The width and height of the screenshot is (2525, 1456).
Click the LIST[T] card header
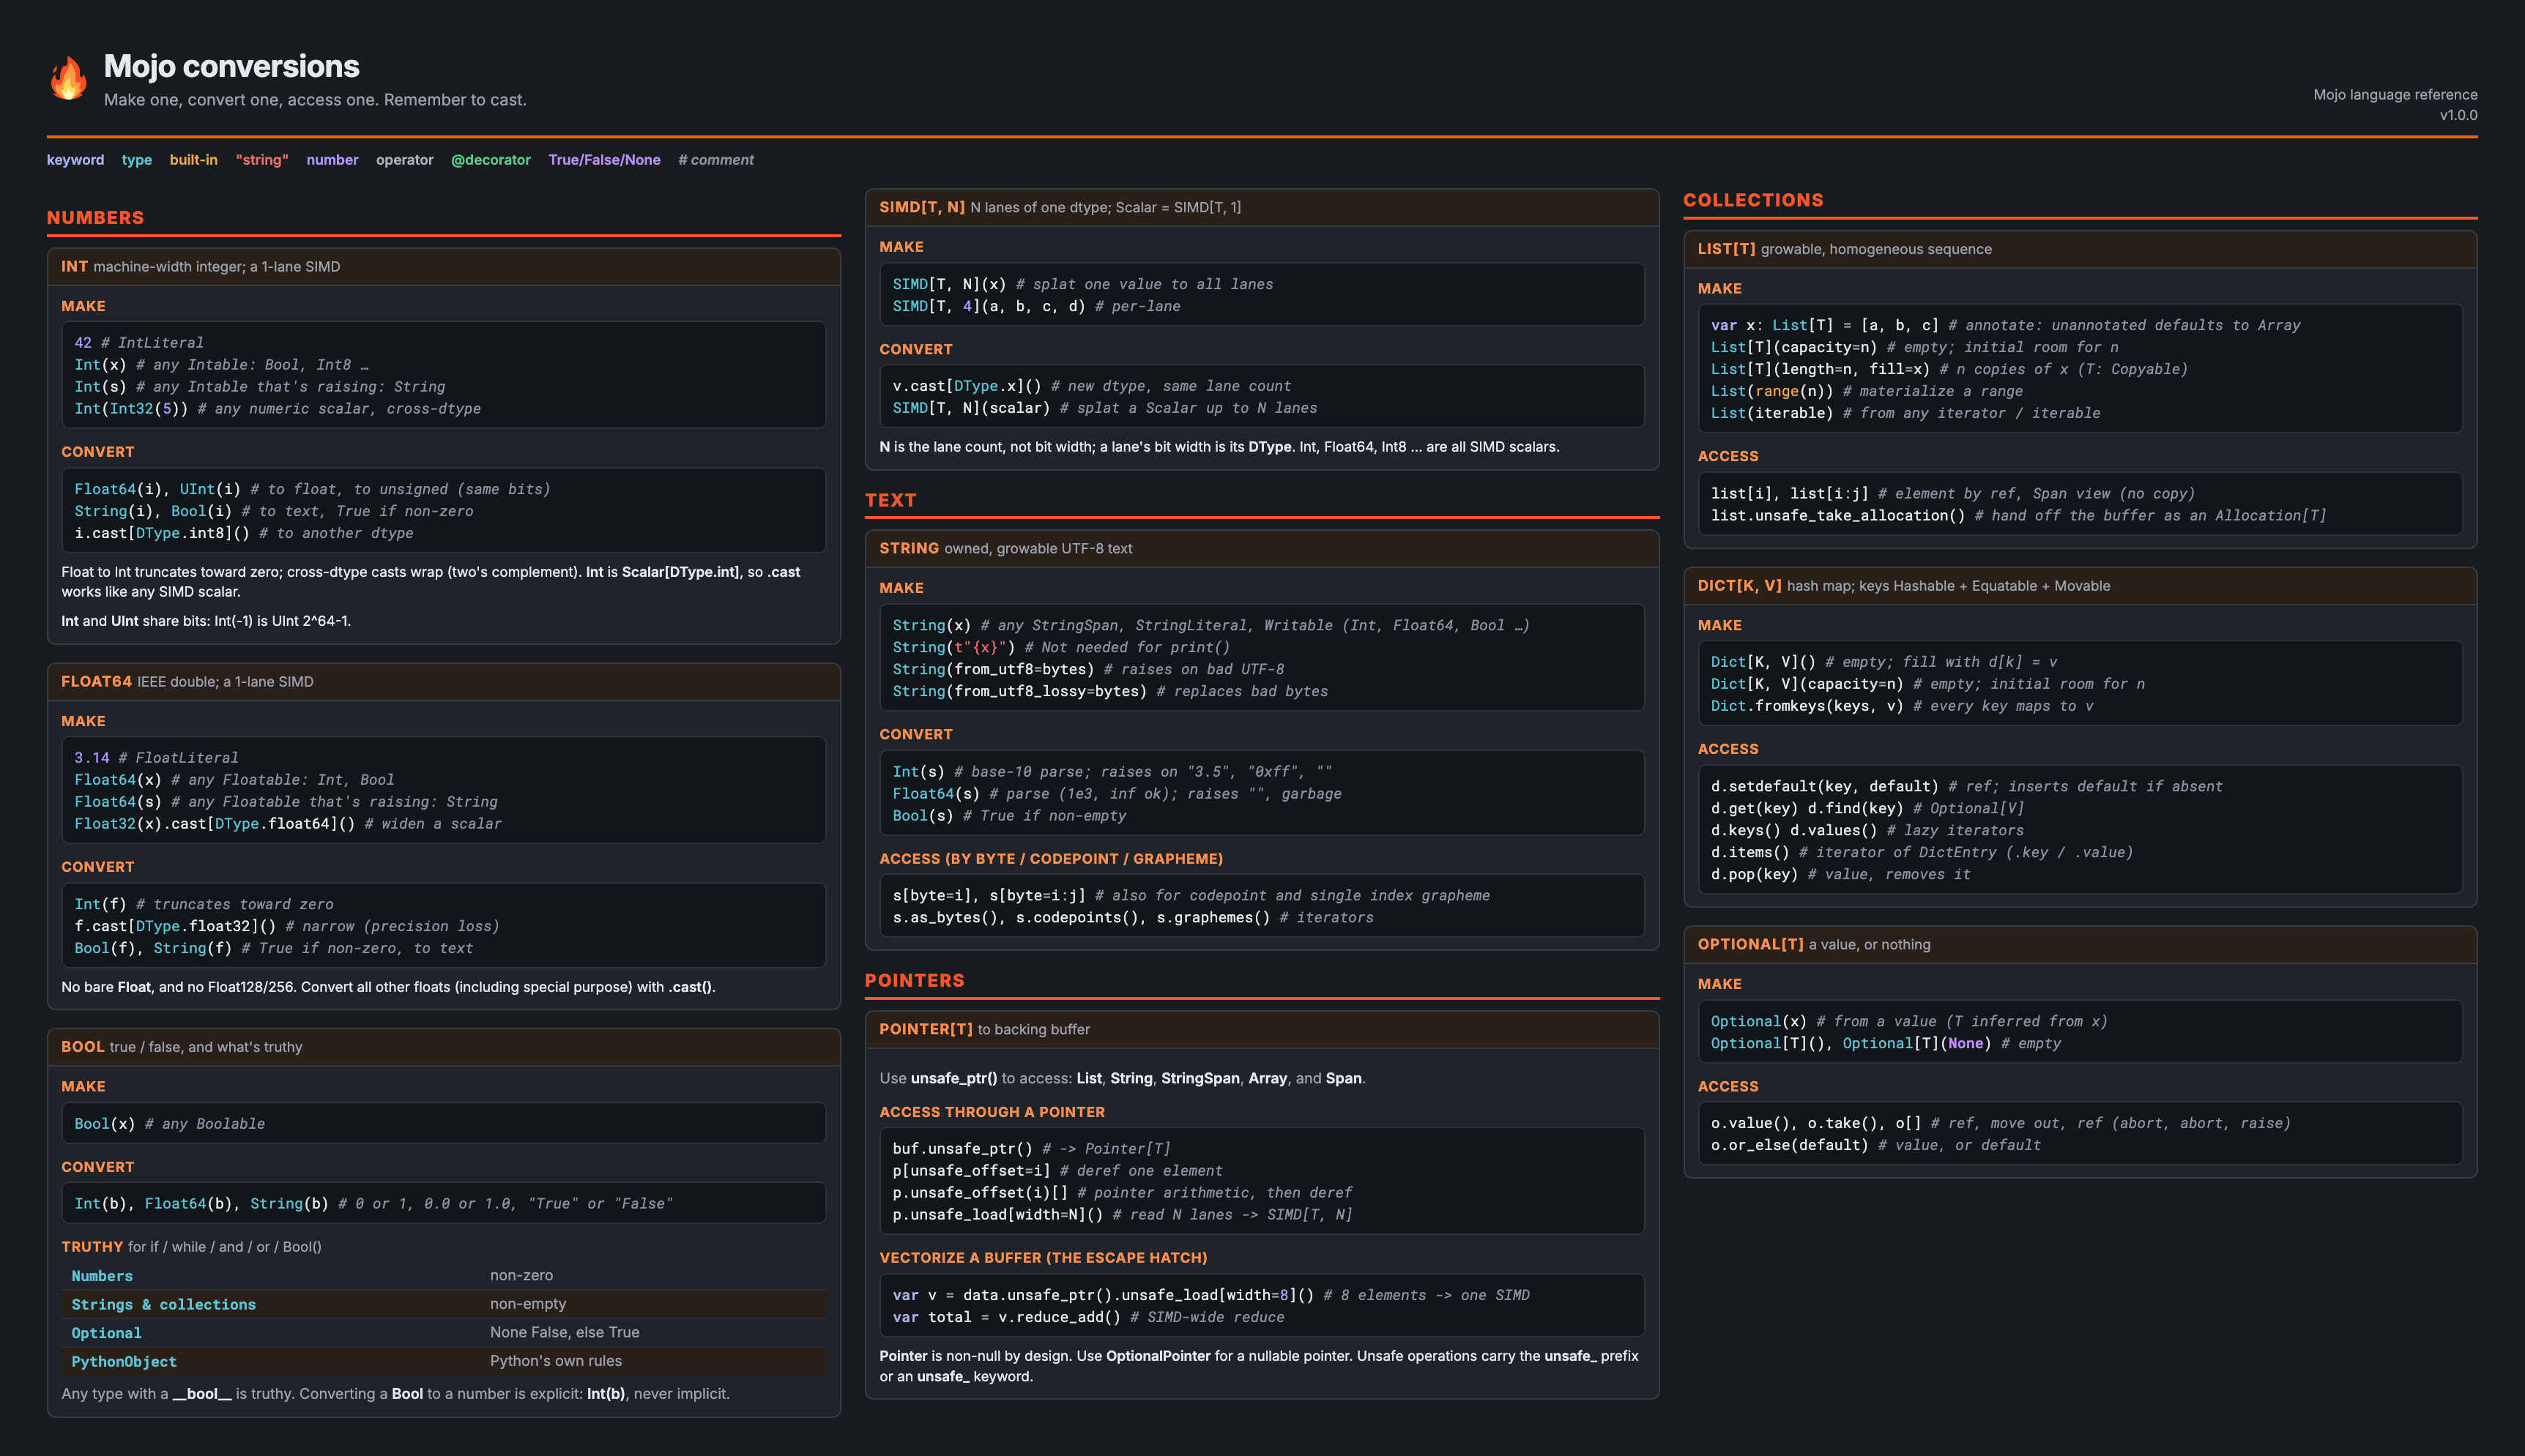2080,249
